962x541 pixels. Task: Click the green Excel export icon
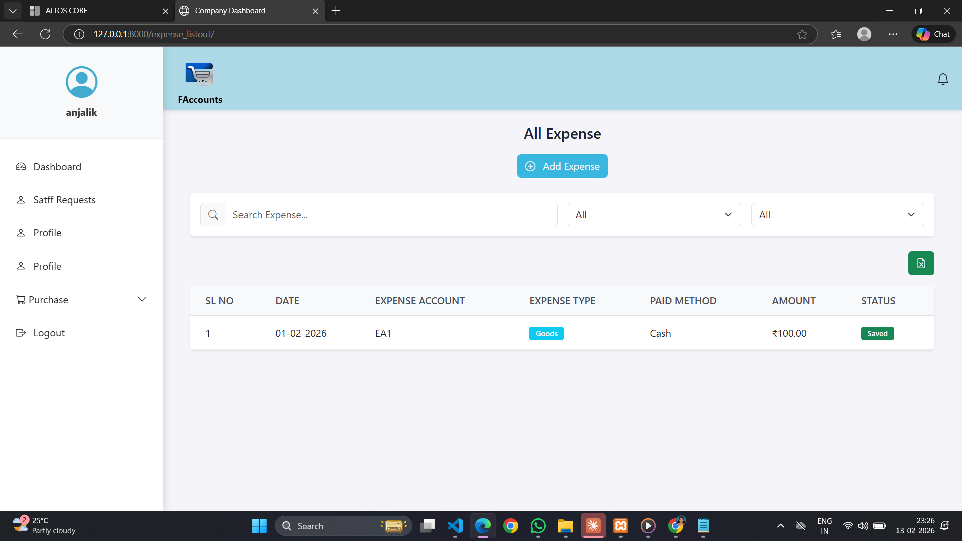[x=921, y=263]
